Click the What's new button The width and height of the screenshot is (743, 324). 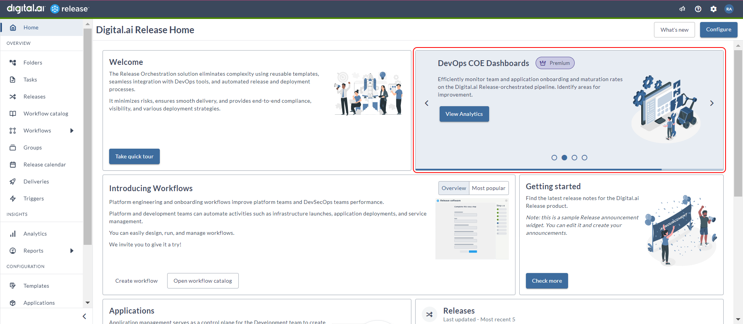coord(674,30)
